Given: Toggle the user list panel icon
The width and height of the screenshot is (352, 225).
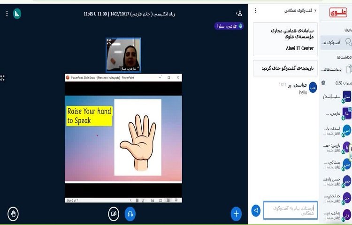Looking at the screenshot, I should (x=239, y=14).
